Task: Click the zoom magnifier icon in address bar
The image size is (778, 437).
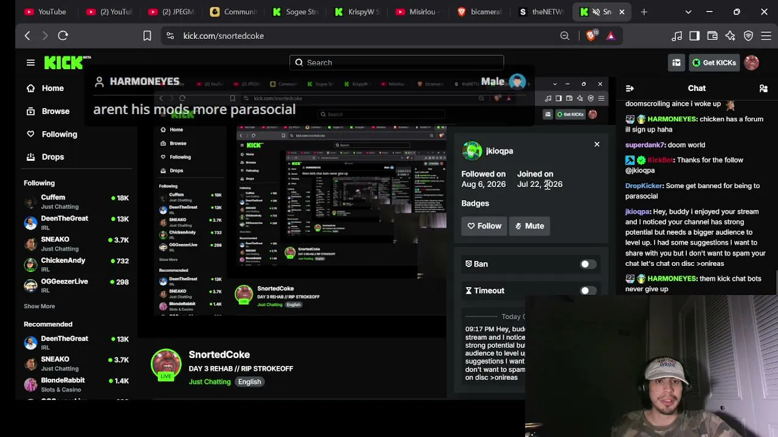Action: pyautogui.click(x=565, y=36)
